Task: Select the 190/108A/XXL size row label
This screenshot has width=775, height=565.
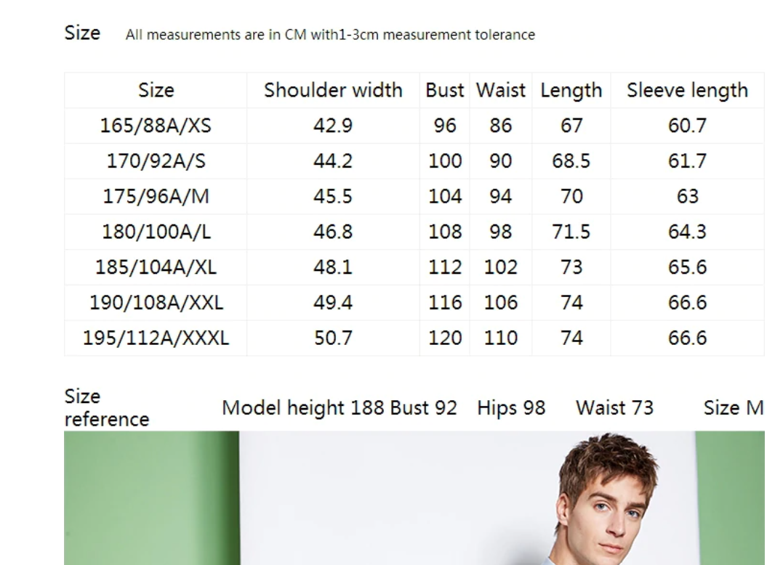Action: 156,302
